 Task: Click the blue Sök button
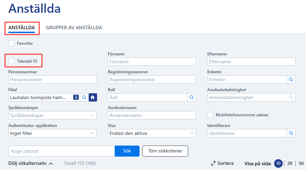click(x=127, y=151)
